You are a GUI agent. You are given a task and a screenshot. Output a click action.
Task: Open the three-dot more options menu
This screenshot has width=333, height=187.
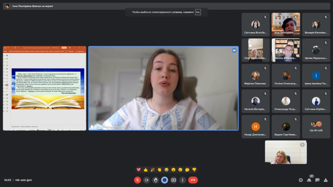pyautogui.click(x=183, y=180)
